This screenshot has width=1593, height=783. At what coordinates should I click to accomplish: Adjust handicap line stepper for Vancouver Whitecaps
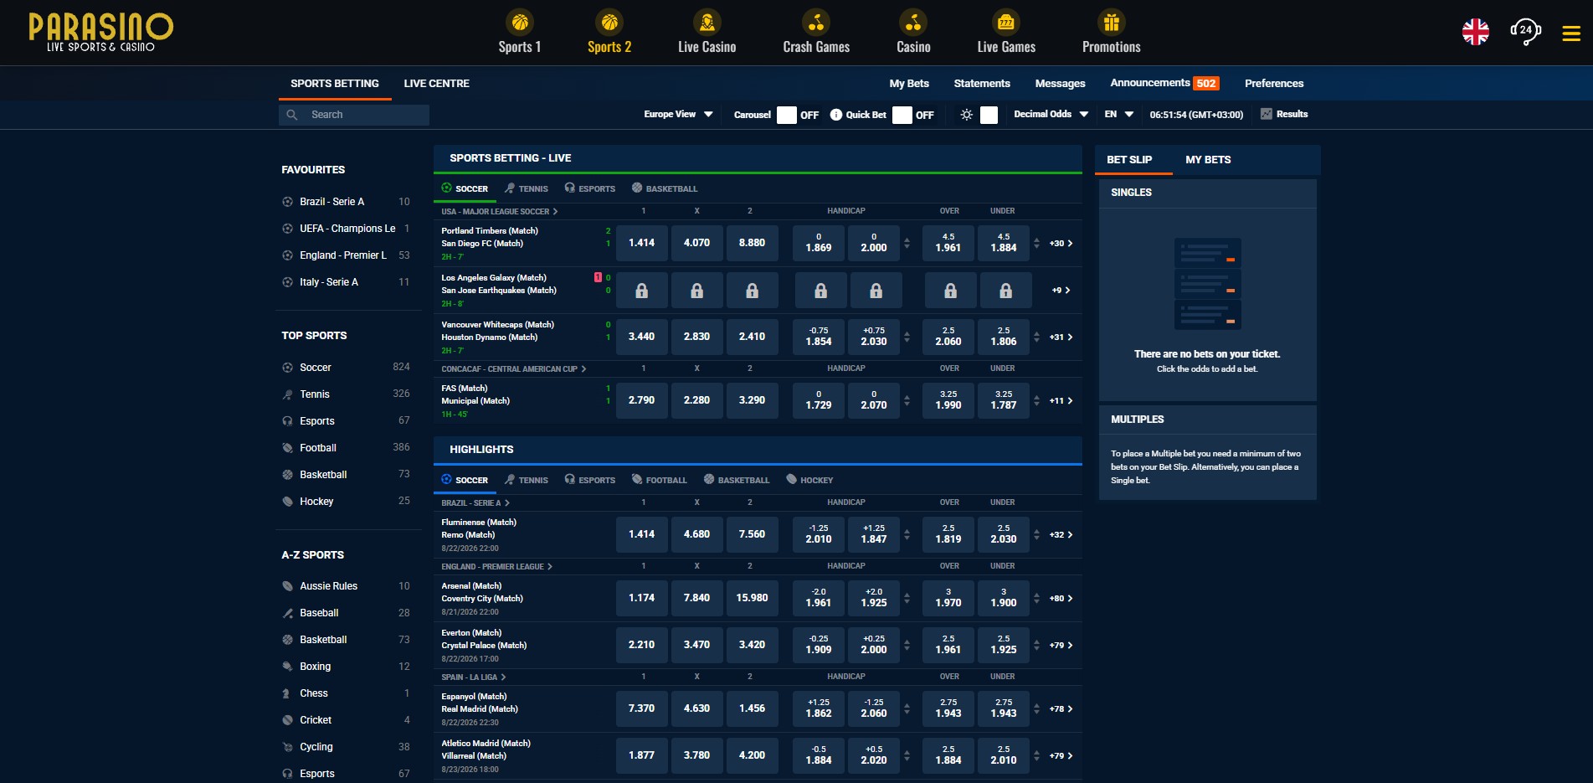click(907, 337)
